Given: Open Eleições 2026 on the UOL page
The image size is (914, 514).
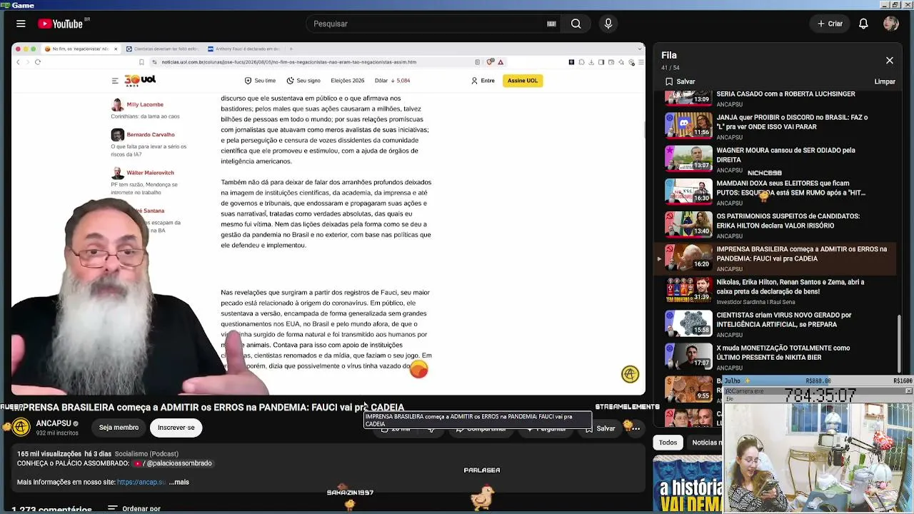Looking at the screenshot, I should [348, 81].
